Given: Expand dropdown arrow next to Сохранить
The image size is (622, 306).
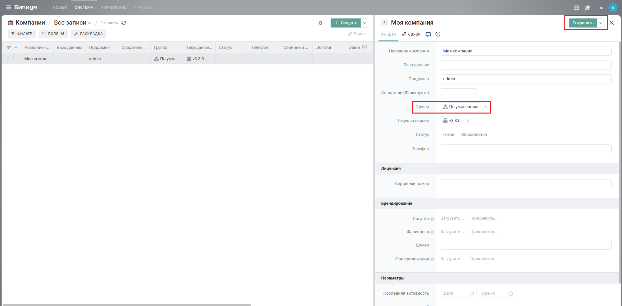Looking at the screenshot, I should 601,23.
